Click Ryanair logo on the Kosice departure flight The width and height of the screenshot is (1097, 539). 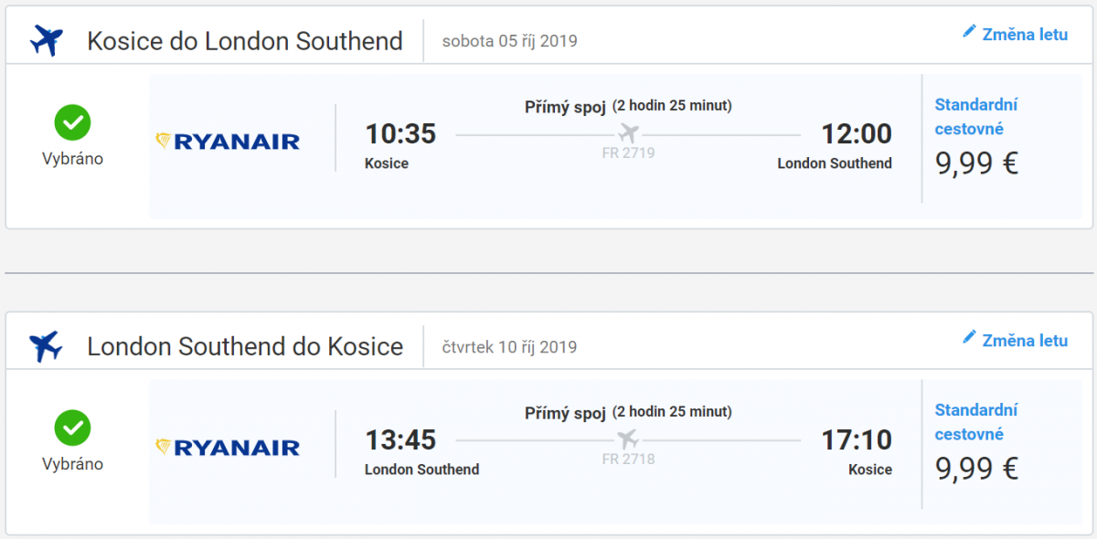229,142
